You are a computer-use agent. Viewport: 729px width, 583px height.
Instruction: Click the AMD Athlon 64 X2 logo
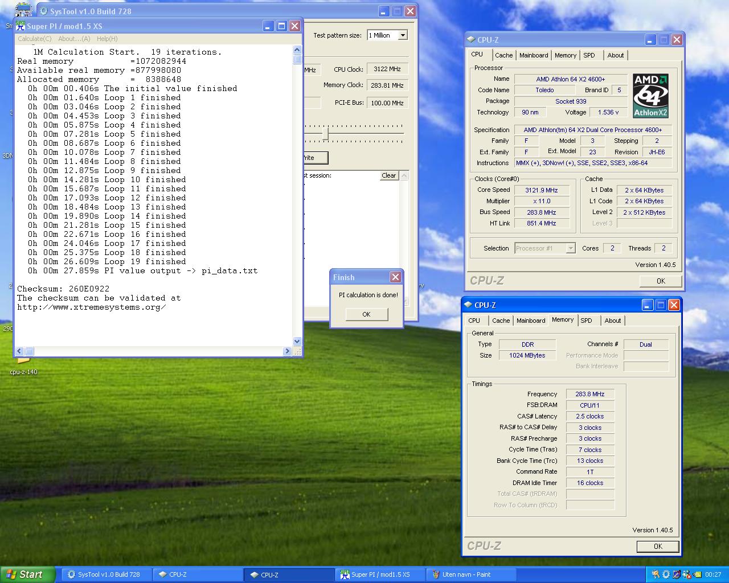[650, 95]
